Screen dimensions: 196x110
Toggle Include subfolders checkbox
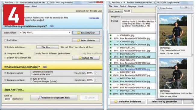point(5,47)
